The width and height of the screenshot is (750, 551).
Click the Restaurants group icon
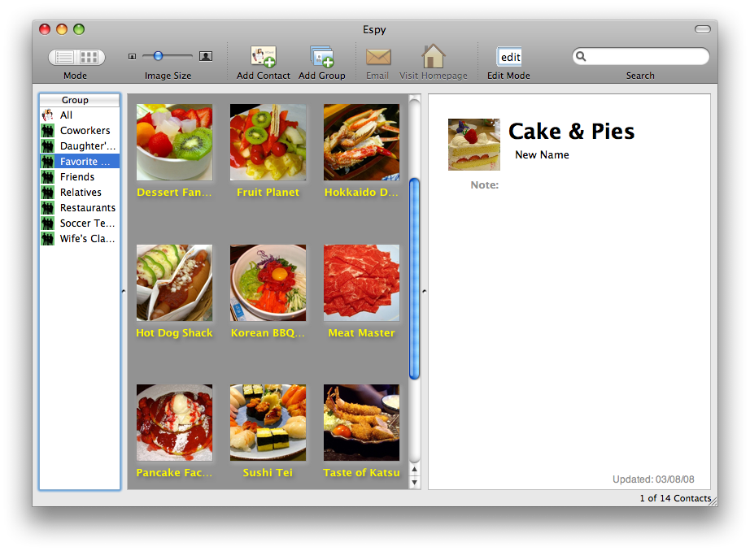48,208
